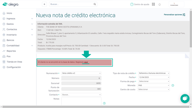Expand the Inventario menu chevron
This screenshot has height=108, width=192.
click(x=32, y=35)
